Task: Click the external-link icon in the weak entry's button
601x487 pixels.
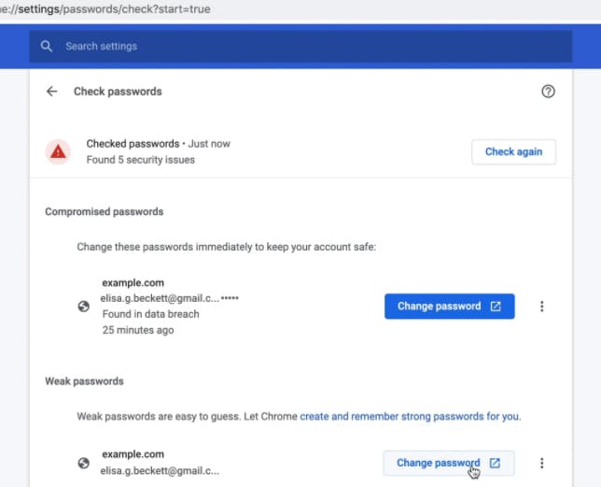Action: pyautogui.click(x=496, y=463)
